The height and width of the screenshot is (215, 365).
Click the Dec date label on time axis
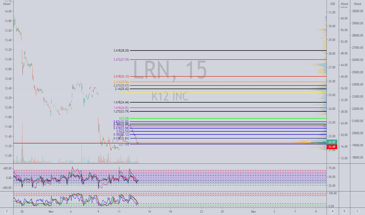click(253, 211)
